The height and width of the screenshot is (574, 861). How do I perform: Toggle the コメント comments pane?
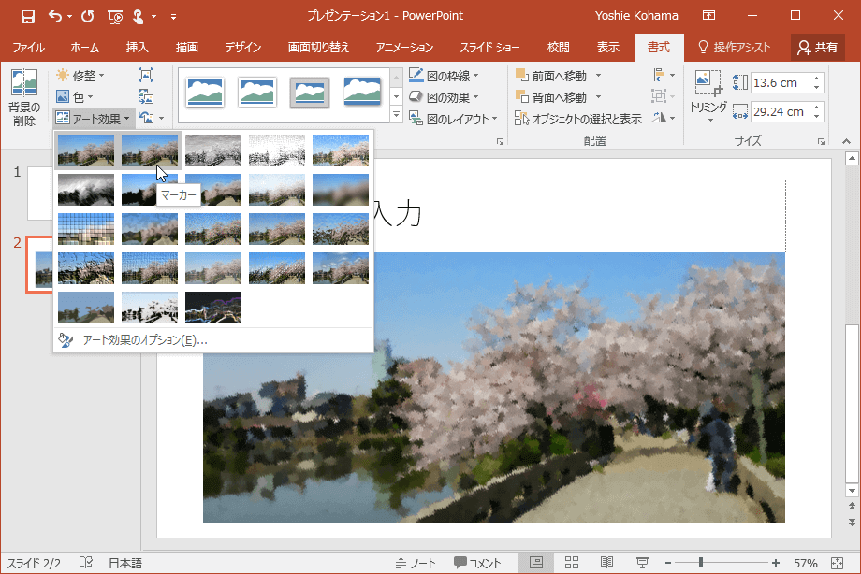coord(478,563)
